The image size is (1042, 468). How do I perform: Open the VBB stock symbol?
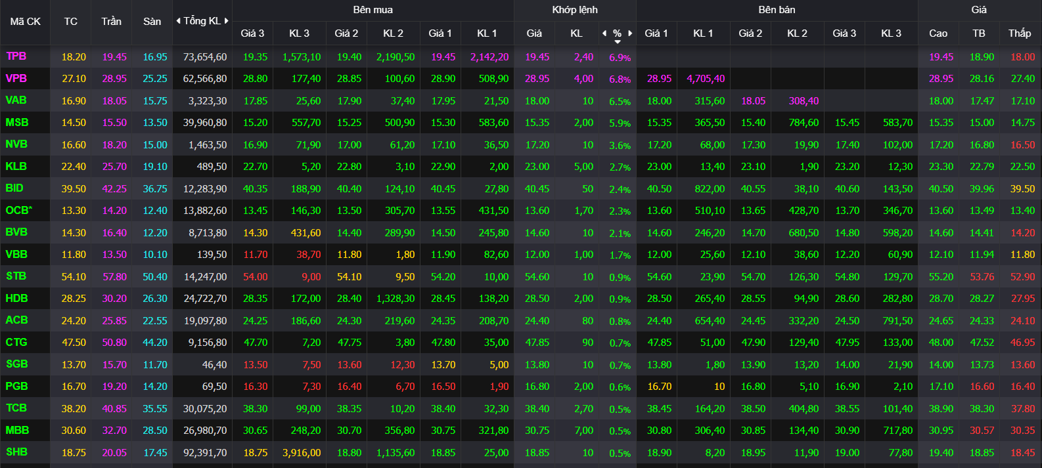(16, 254)
